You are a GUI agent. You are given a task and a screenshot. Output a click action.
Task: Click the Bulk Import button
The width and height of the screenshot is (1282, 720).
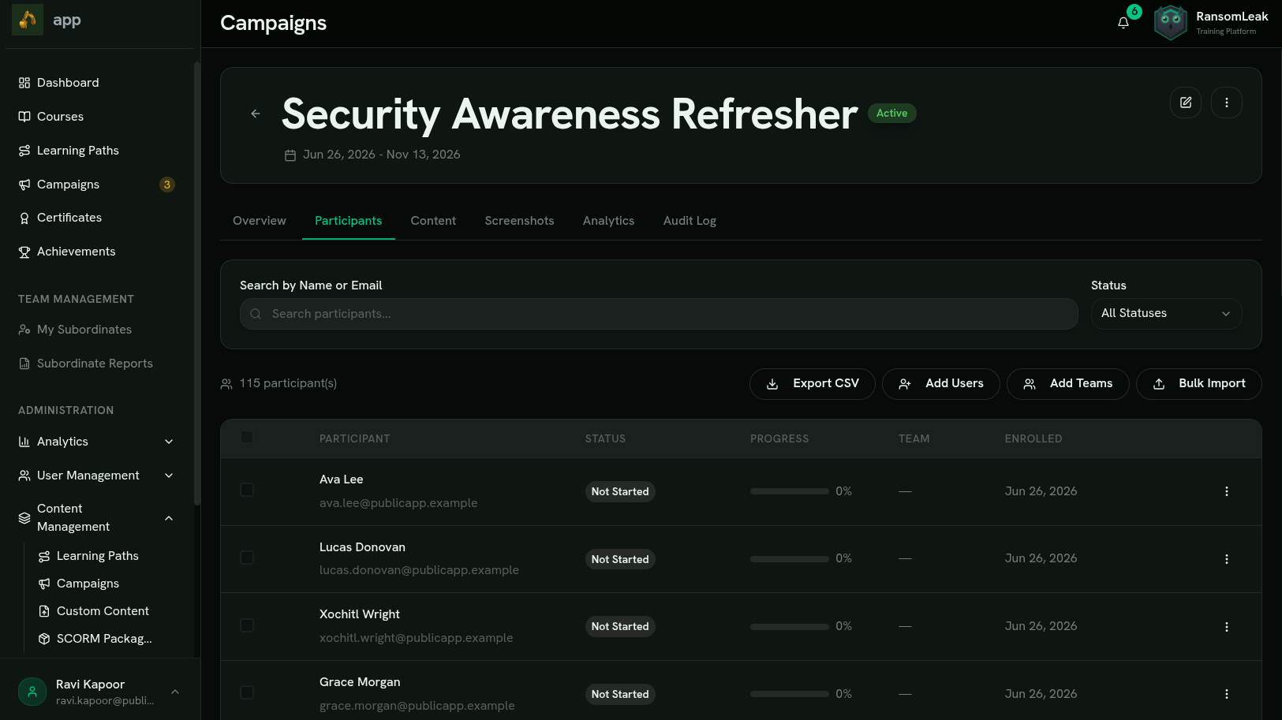[1198, 384]
